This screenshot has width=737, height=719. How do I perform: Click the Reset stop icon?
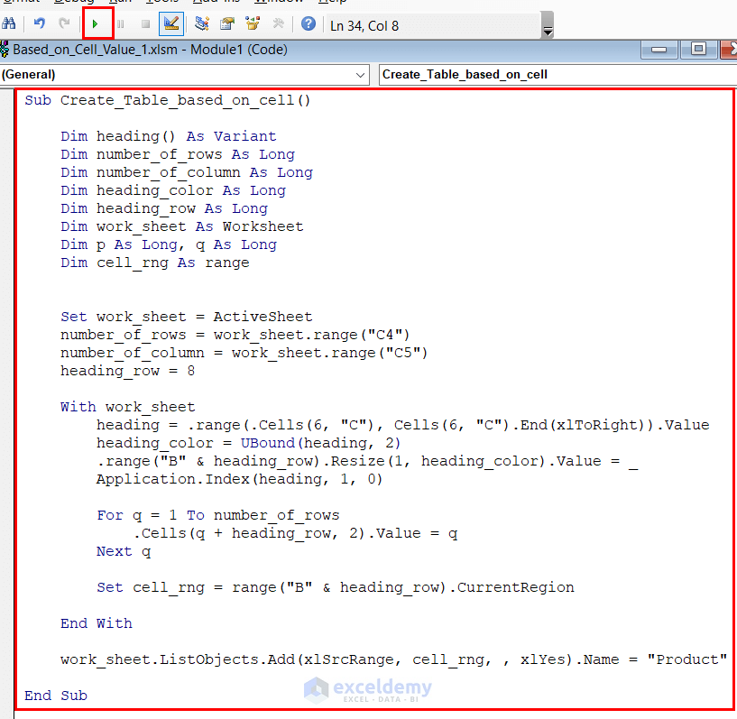(x=146, y=23)
